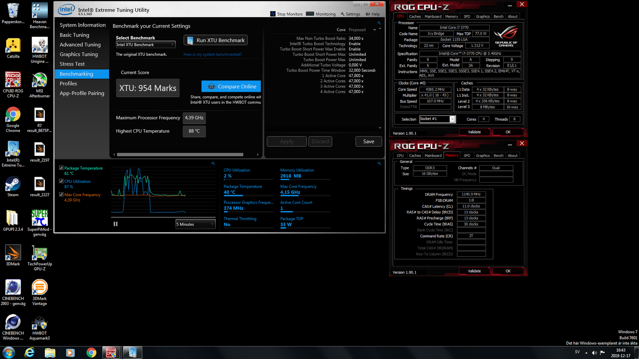This screenshot has height=359, width=639.
Task: Pause the monitoring graph
Action: 115,224
